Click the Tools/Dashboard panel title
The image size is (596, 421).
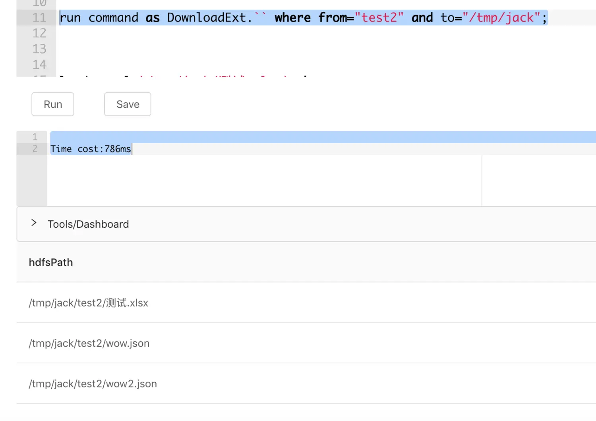[x=88, y=224]
